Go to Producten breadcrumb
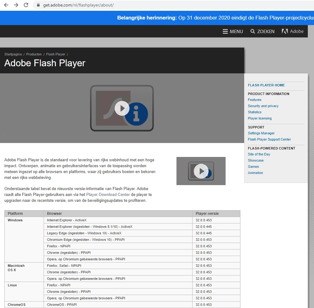 coord(34,54)
